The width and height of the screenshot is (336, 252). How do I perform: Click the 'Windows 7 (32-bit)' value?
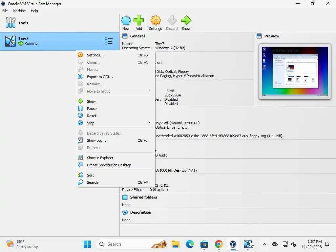(x=170, y=48)
